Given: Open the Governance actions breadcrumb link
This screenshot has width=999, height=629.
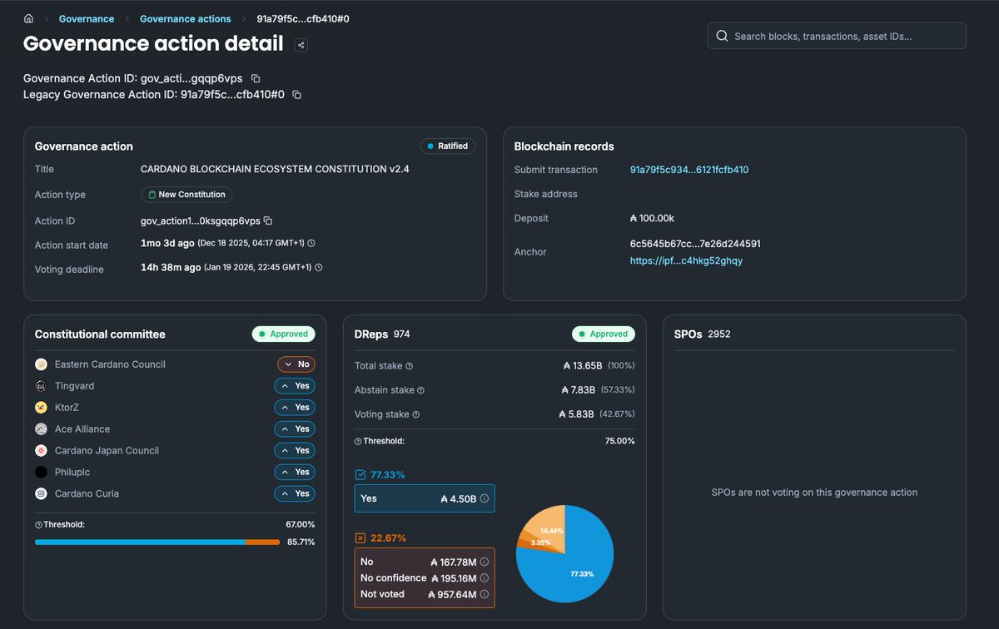Looking at the screenshot, I should (x=186, y=18).
